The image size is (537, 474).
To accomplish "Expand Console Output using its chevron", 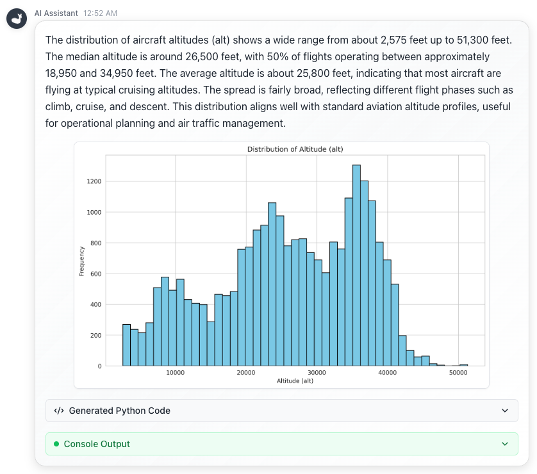I will (505, 444).
